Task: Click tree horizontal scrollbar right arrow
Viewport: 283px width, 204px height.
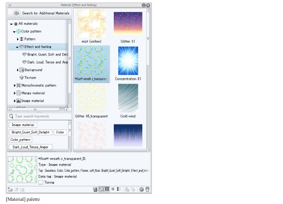Action: pos(66,109)
